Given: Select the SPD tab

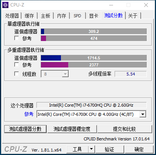Looking at the screenshot, I should coord(77,16).
